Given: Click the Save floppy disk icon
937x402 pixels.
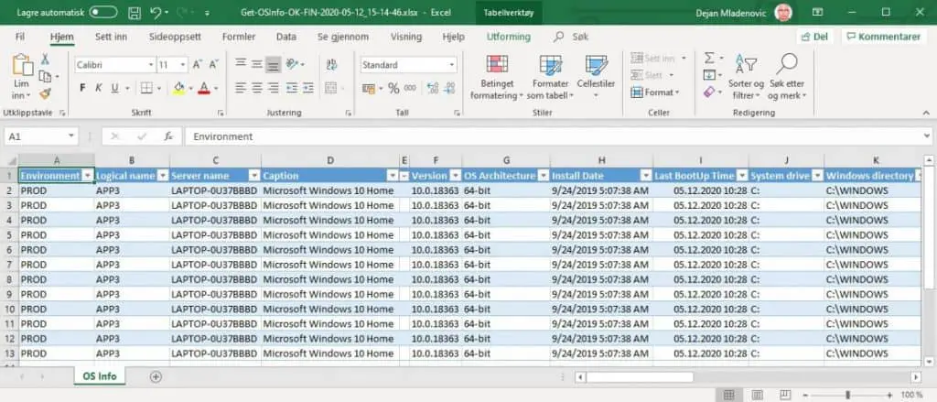Looking at the screenshot, I should 135,12.
